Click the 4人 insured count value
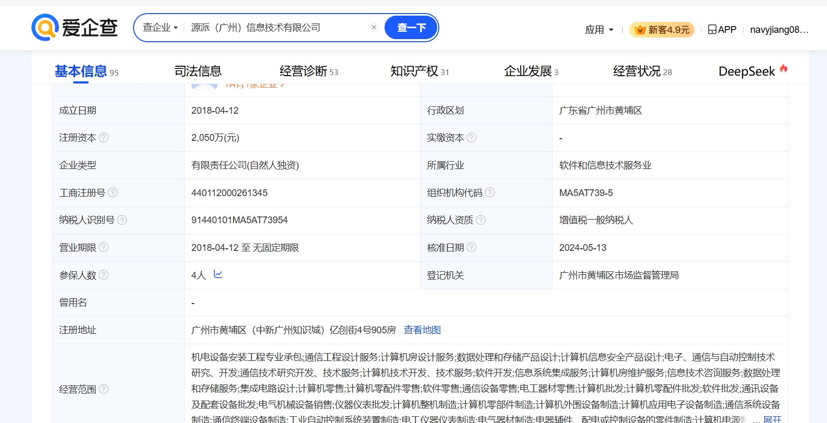The height and width of the screenshot is (423, 827). 199,275
